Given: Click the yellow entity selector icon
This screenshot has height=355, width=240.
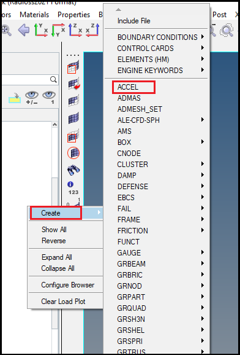Looking at the screenshot, I should point(15,98).
